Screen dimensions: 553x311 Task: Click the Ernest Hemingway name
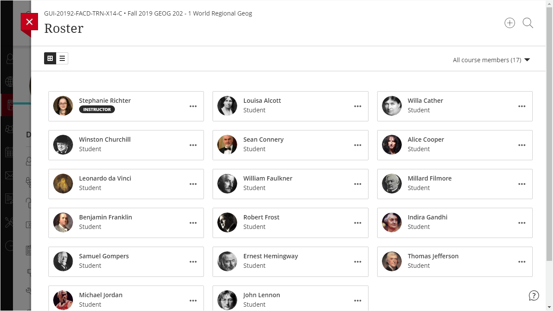coord(270,256)
